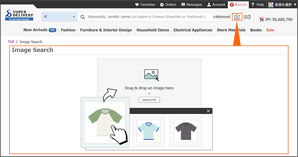Open the Fashion category
The width and height of the screenshot is (298, 157).
tap(68, 30)
